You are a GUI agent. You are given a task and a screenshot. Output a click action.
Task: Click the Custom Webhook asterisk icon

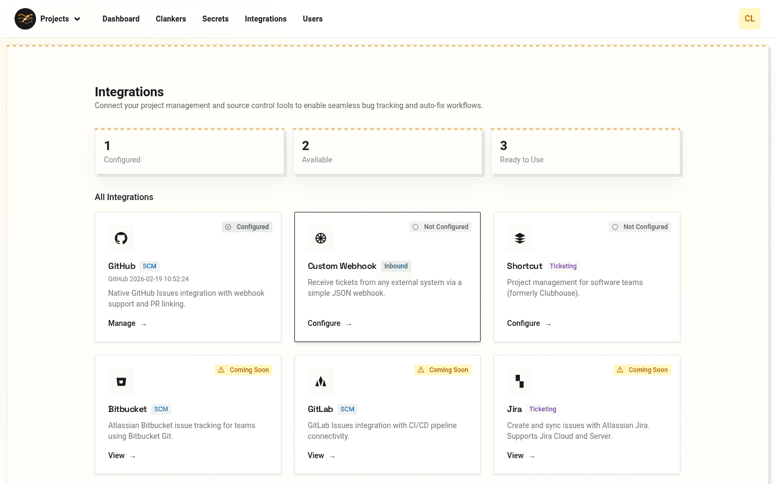(320, 238)
